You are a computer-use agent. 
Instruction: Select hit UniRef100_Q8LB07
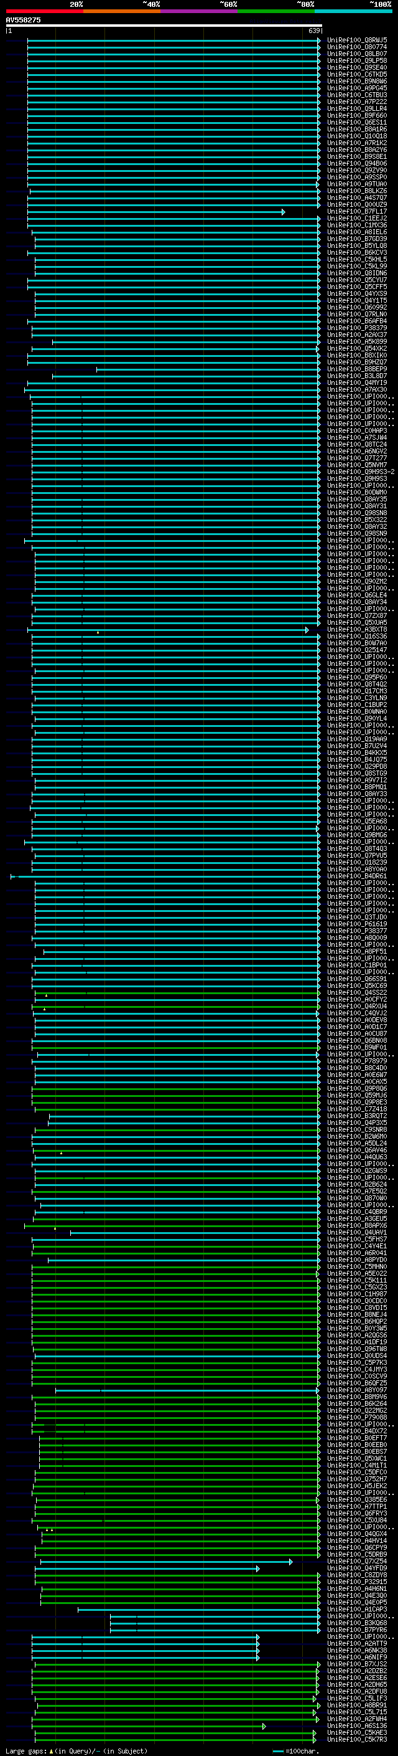coord(357,54)
